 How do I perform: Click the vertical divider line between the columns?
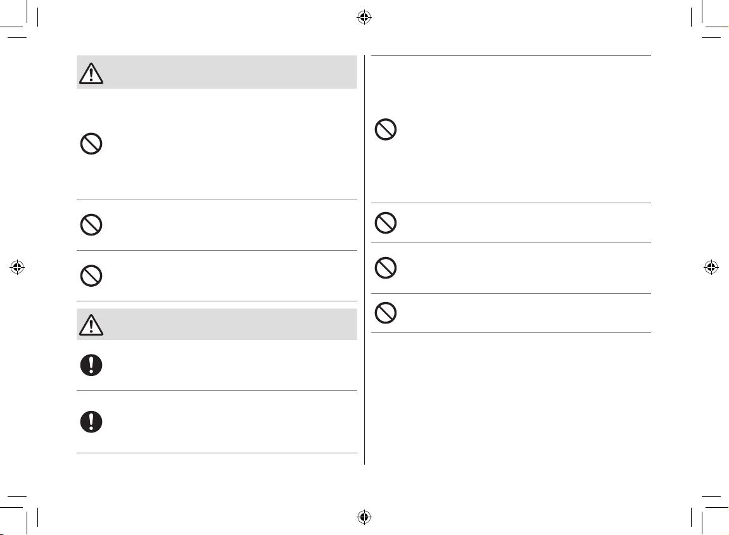point(365,260)
